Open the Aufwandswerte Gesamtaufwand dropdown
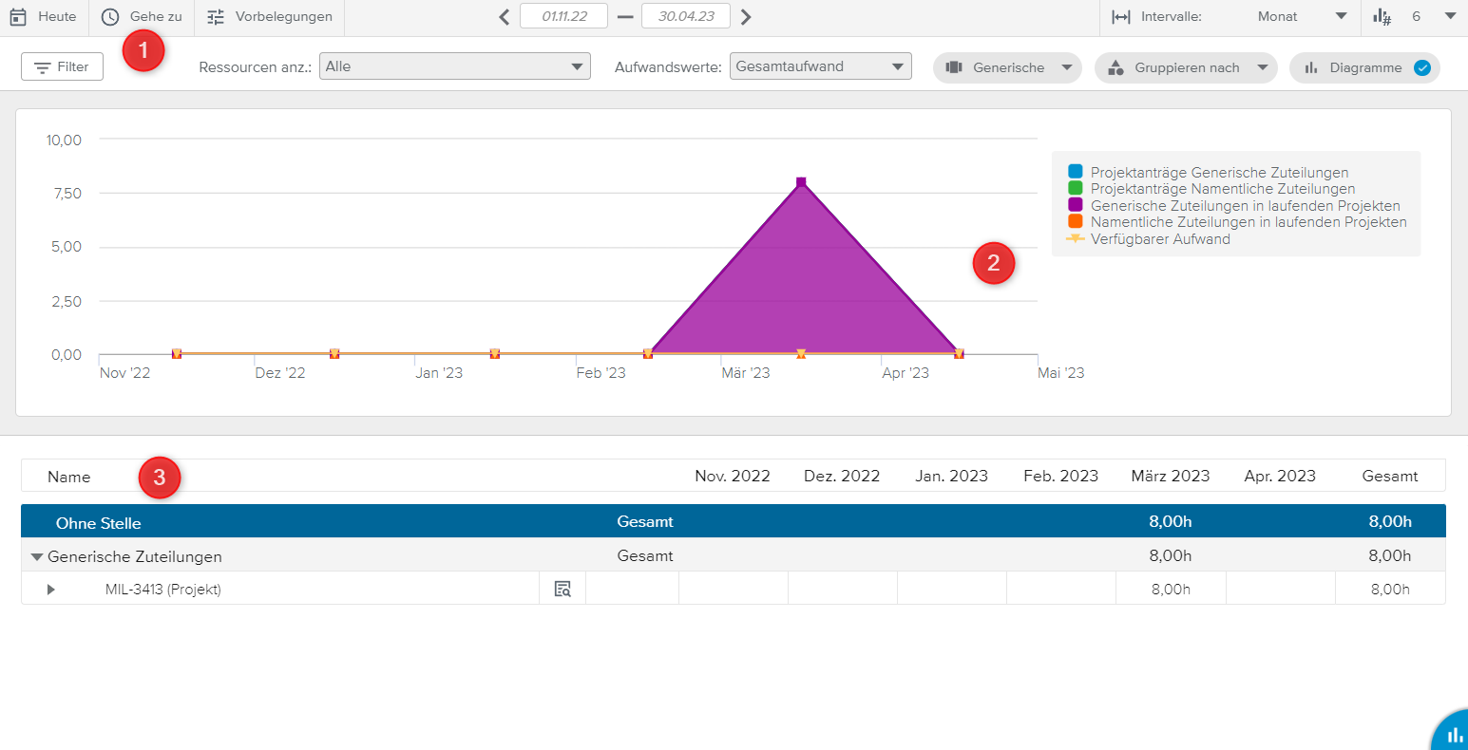1468x750 pixels. click(x=820, y=66)
